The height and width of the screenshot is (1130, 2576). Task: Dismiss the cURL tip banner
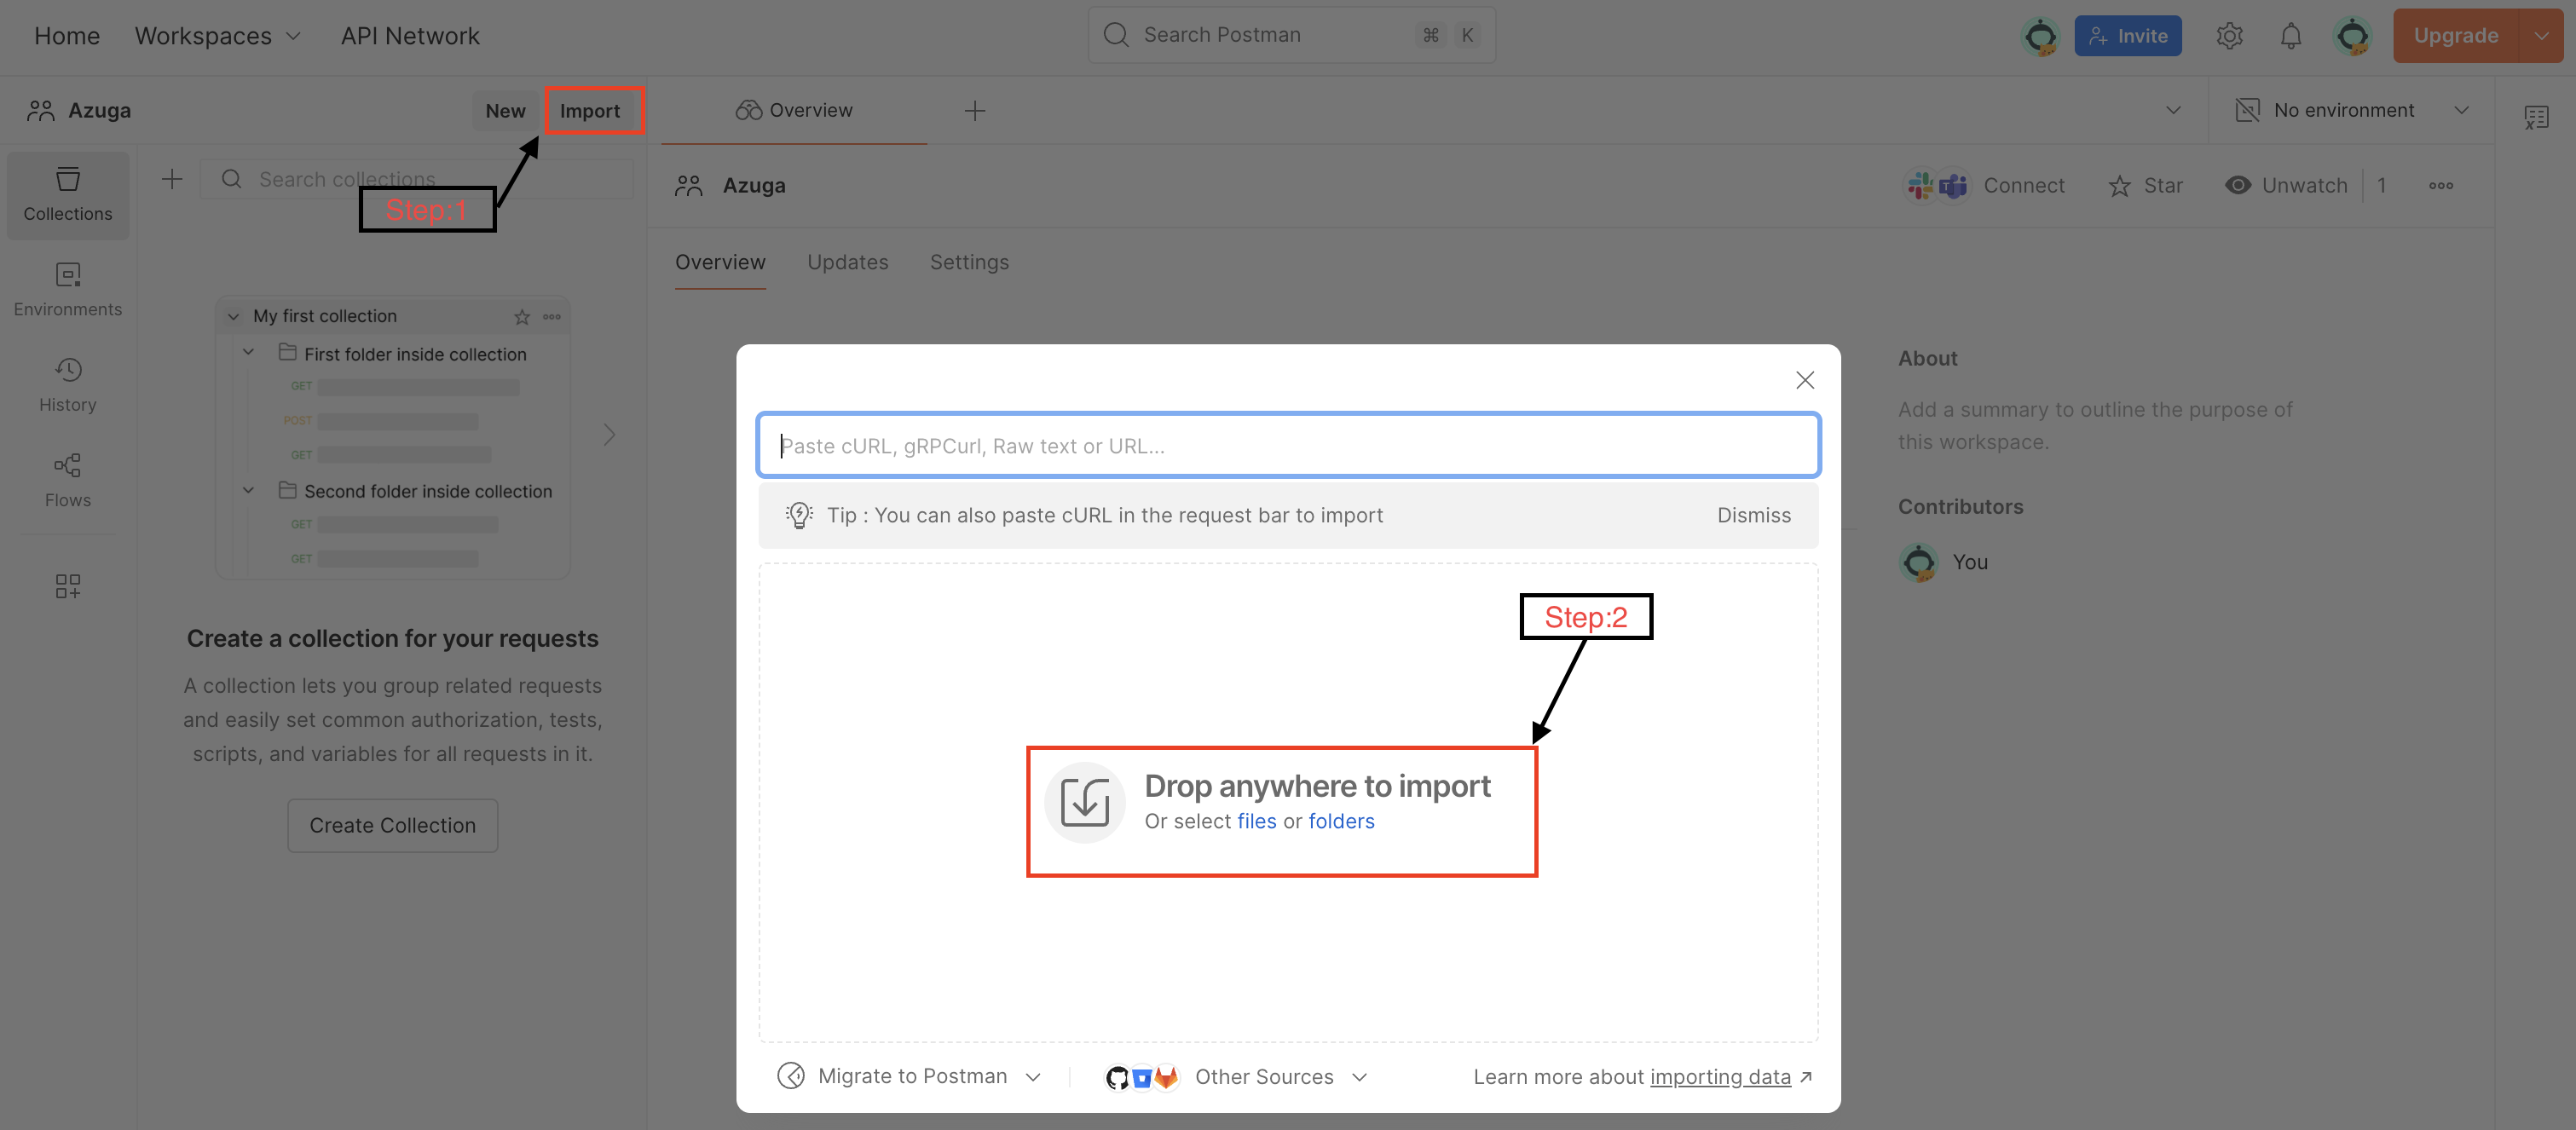coord(1753,515)
